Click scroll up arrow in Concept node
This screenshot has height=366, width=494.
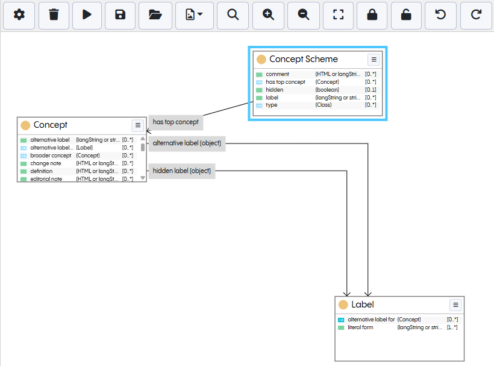[x=143, y=139]
